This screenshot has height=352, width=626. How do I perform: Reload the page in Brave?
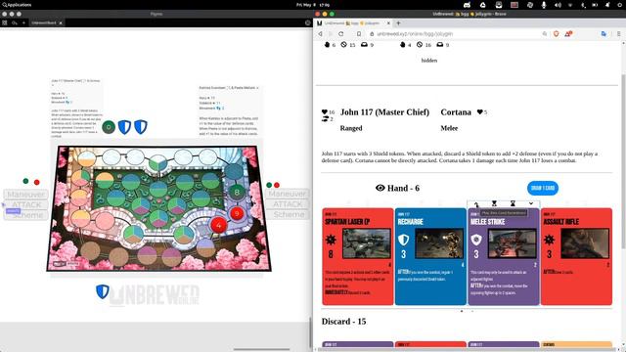coord(341,34)
